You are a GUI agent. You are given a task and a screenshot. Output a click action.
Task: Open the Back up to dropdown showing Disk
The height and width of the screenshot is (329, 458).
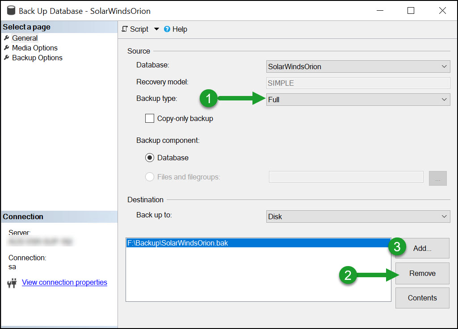tap(445, 216)
